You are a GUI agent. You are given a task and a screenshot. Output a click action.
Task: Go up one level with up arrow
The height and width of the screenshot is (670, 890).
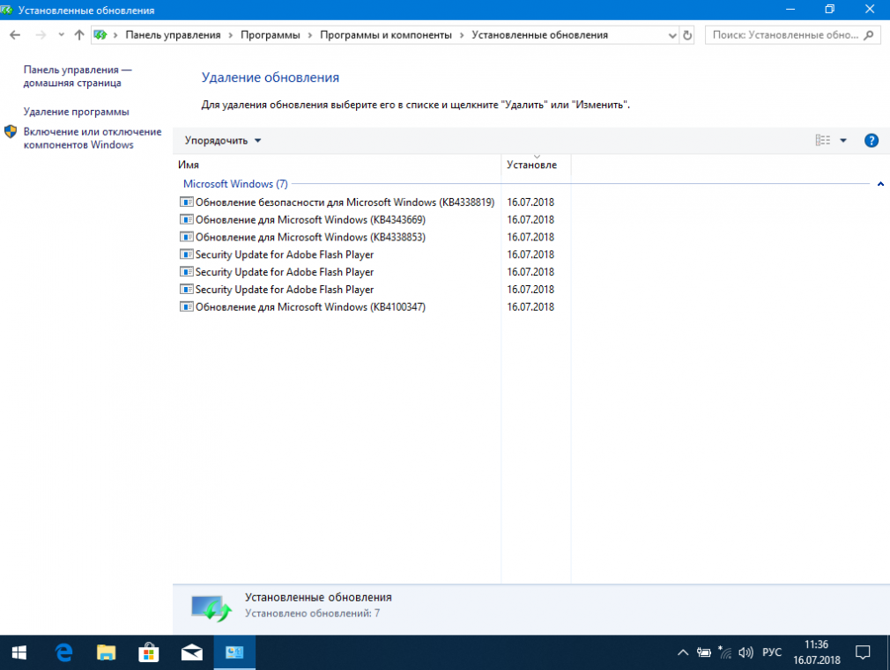(79, 35)
